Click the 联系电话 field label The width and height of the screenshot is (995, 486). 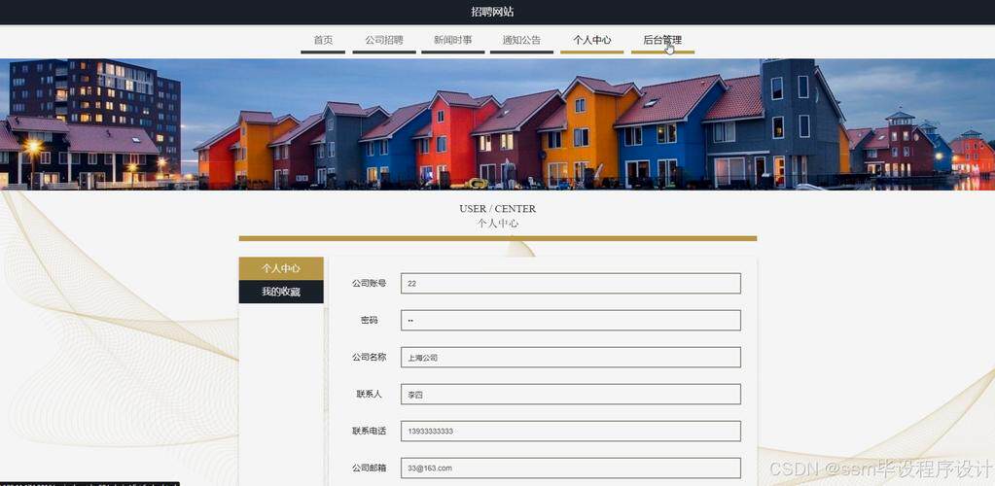tap(370, 431)
